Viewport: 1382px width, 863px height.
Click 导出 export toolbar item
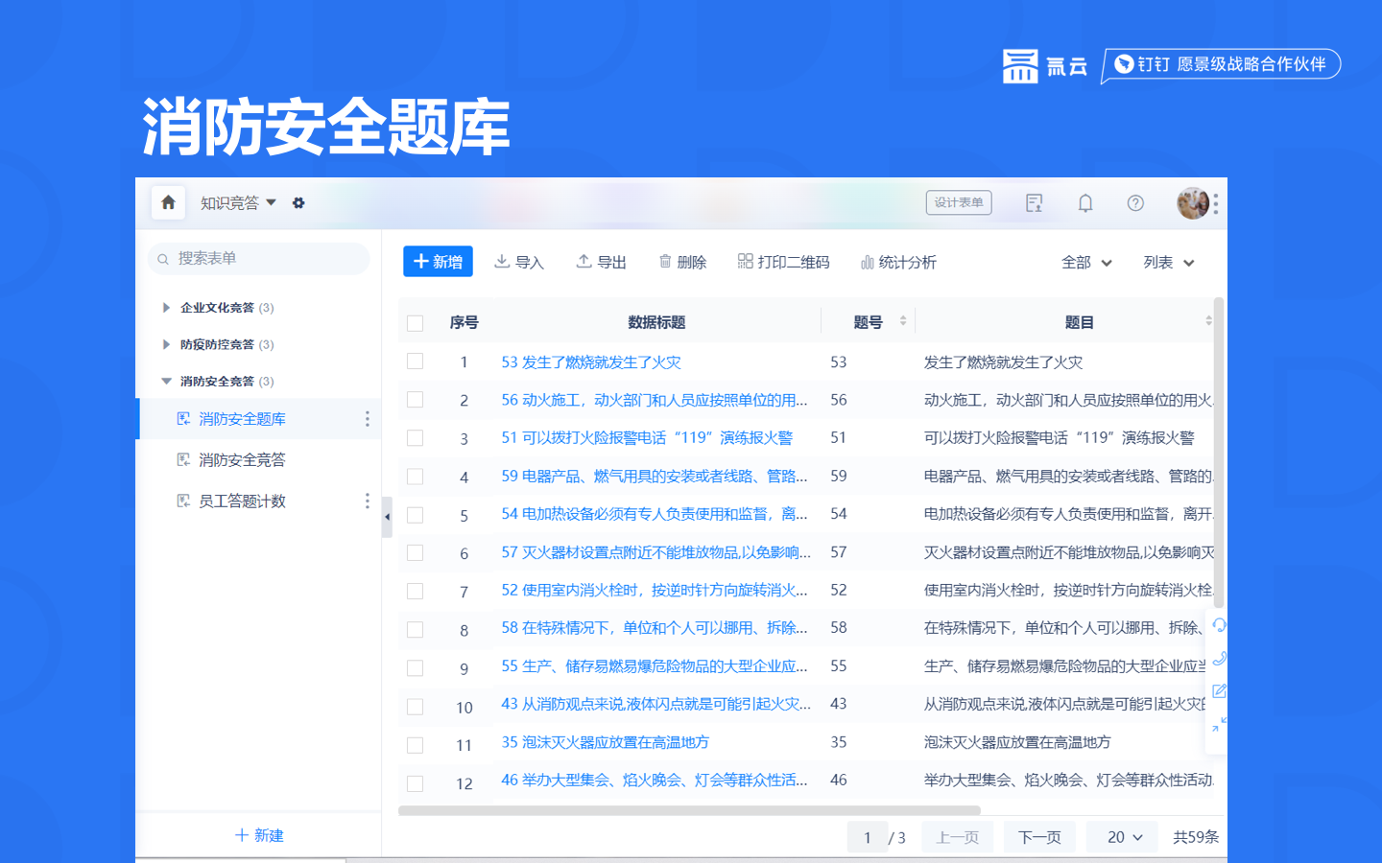[601, 262]
